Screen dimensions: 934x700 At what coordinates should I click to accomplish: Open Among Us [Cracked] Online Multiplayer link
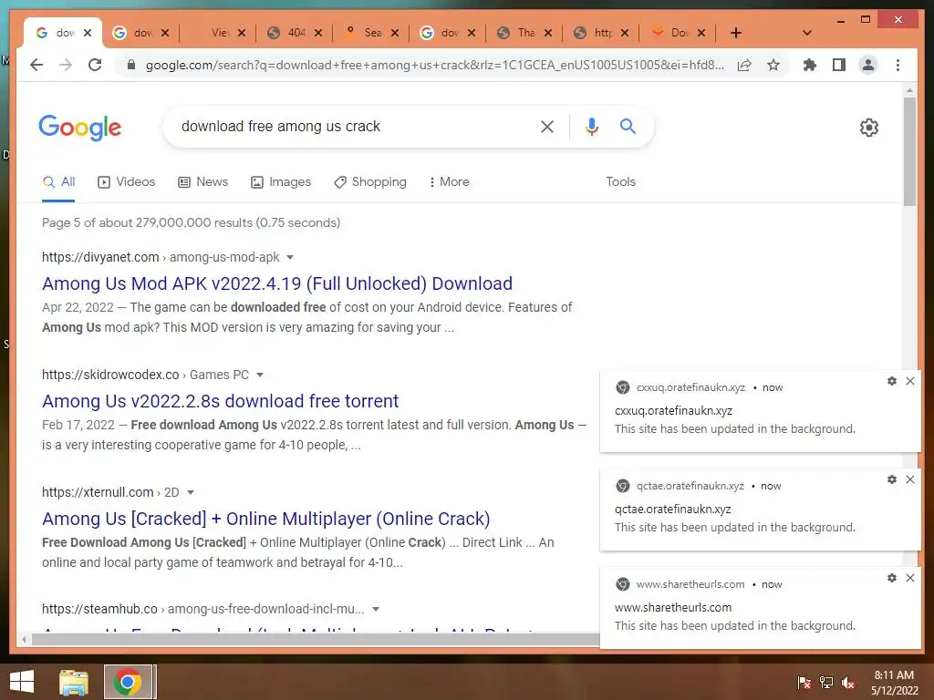tap(265, 519)
